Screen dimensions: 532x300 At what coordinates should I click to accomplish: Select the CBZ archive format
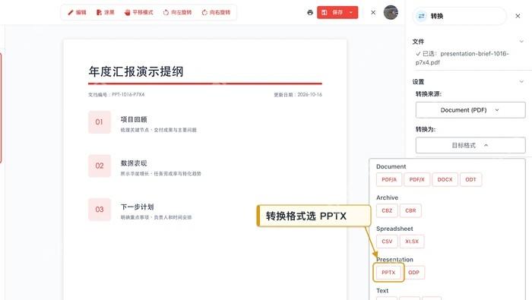click(387, 210)
